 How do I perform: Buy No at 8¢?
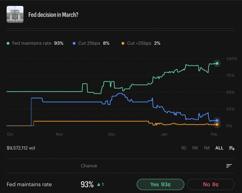[211, 184]
